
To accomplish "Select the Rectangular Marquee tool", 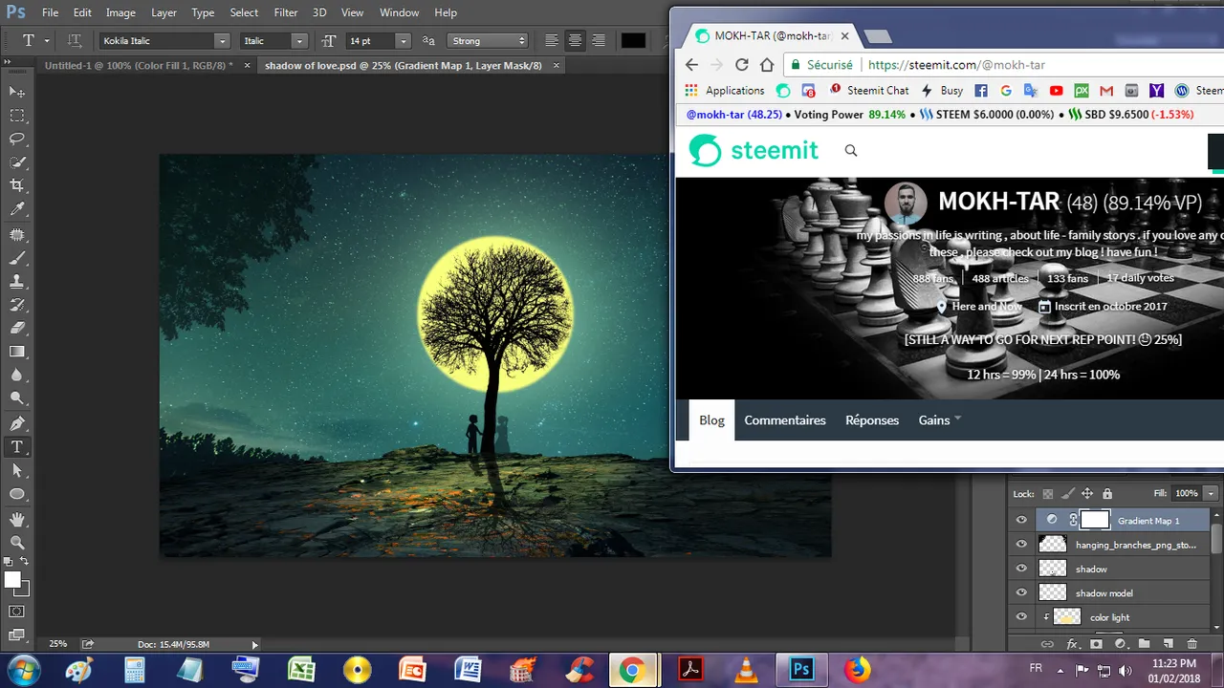I will (17, 115).
